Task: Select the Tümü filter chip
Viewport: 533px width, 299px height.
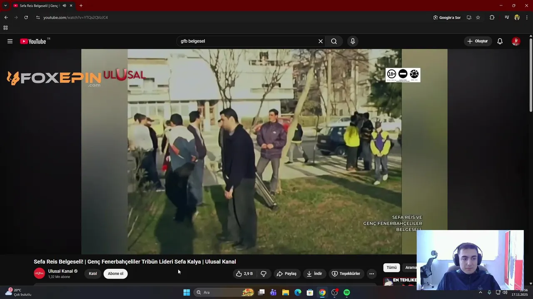Action: 391,267
